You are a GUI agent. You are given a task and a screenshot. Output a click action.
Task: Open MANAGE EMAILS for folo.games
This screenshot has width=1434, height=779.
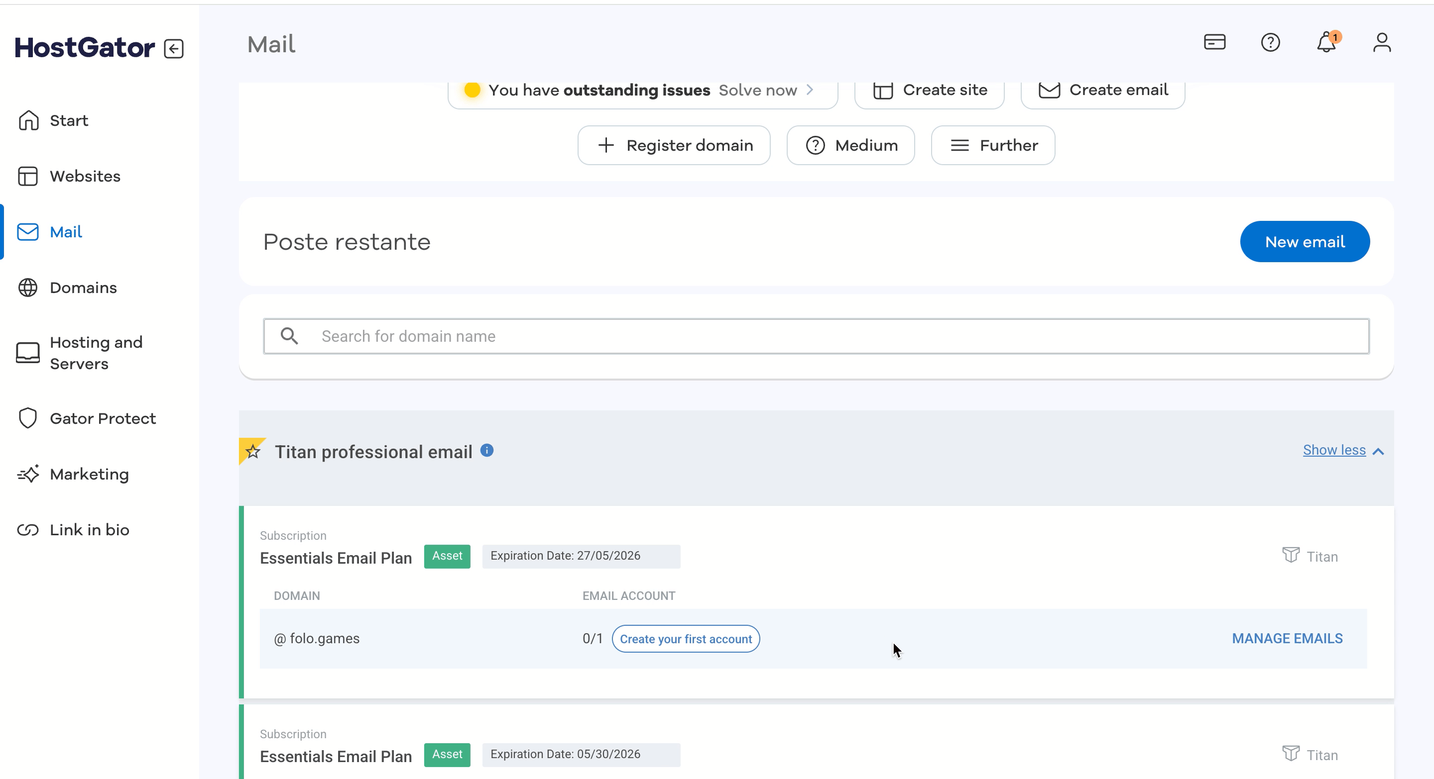pyautogui.click(x=1287, y=638)
